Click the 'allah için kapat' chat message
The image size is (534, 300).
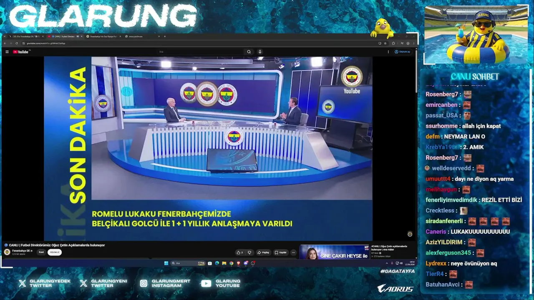coord(481,126)
